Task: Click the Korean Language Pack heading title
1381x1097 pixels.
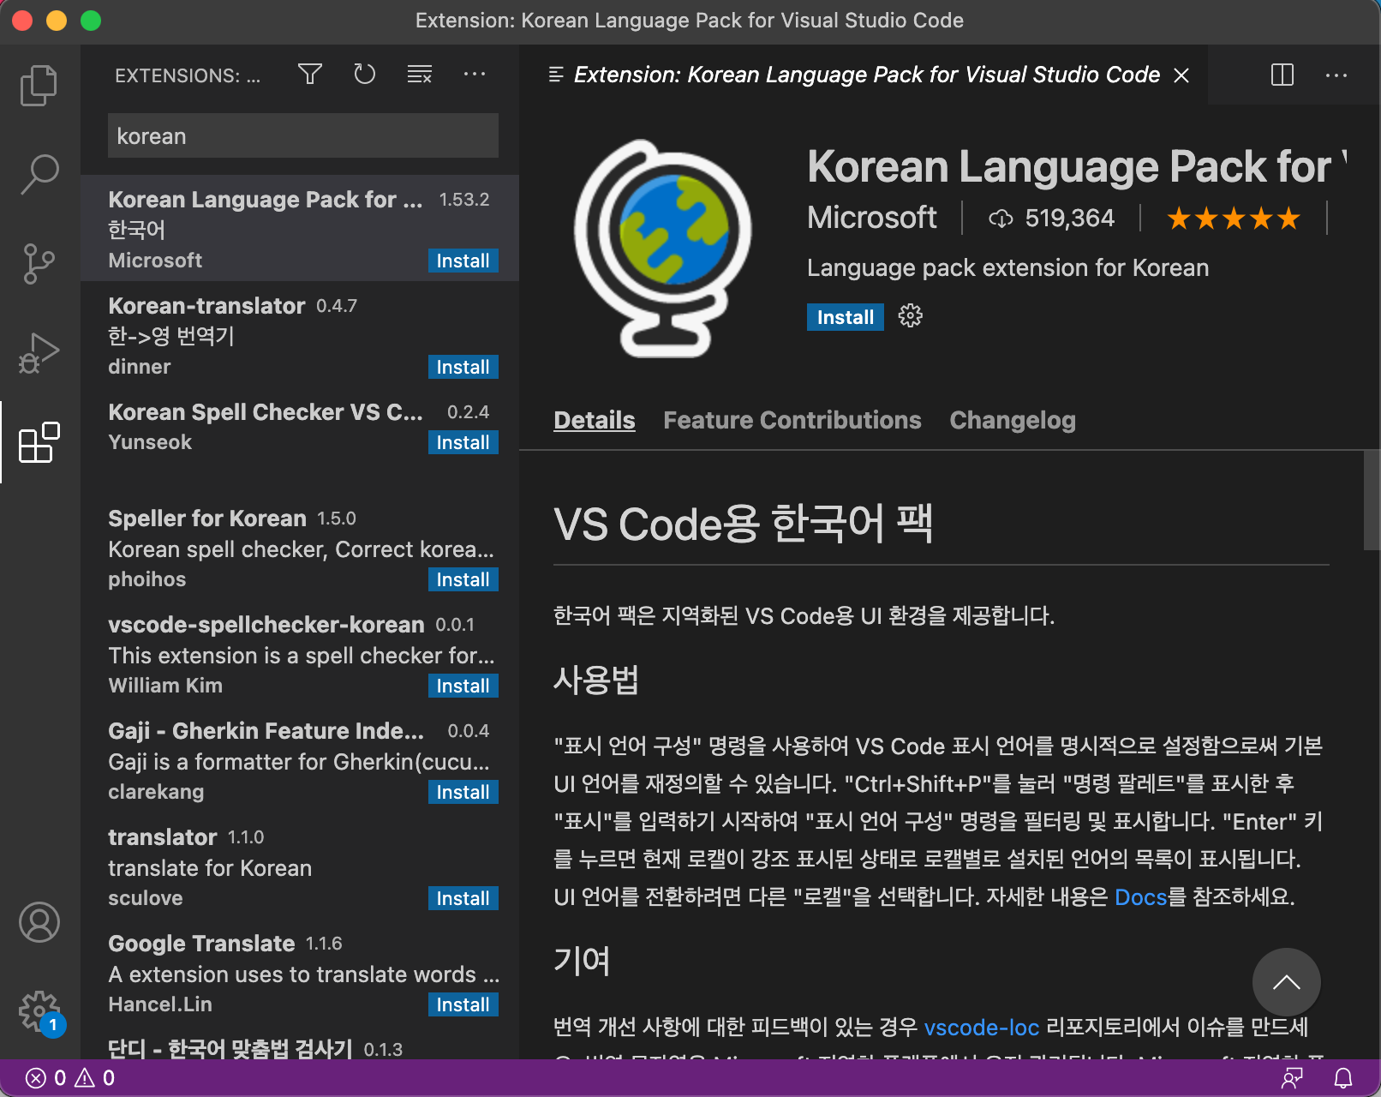Action: click(x=1077, y=166)
